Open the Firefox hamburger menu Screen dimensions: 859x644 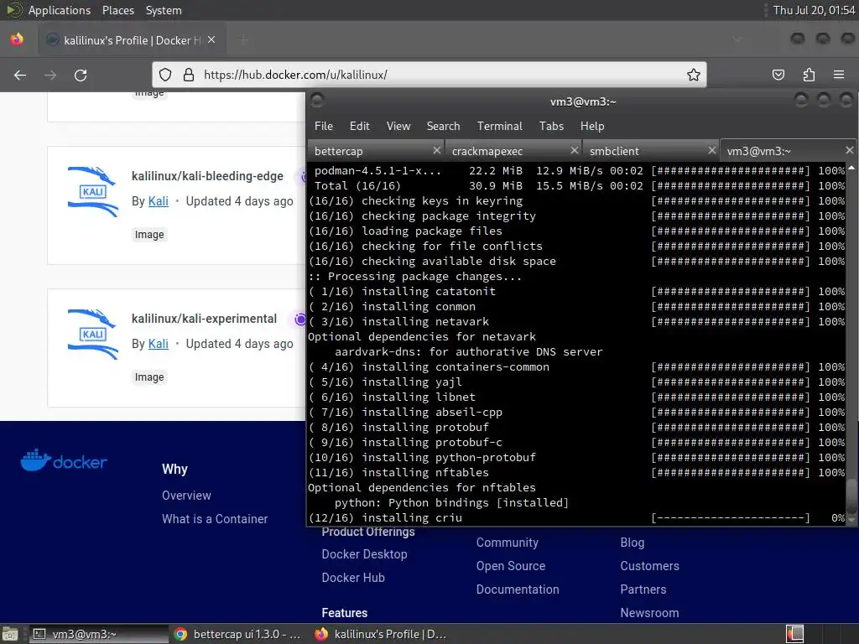tap(839, 75)
